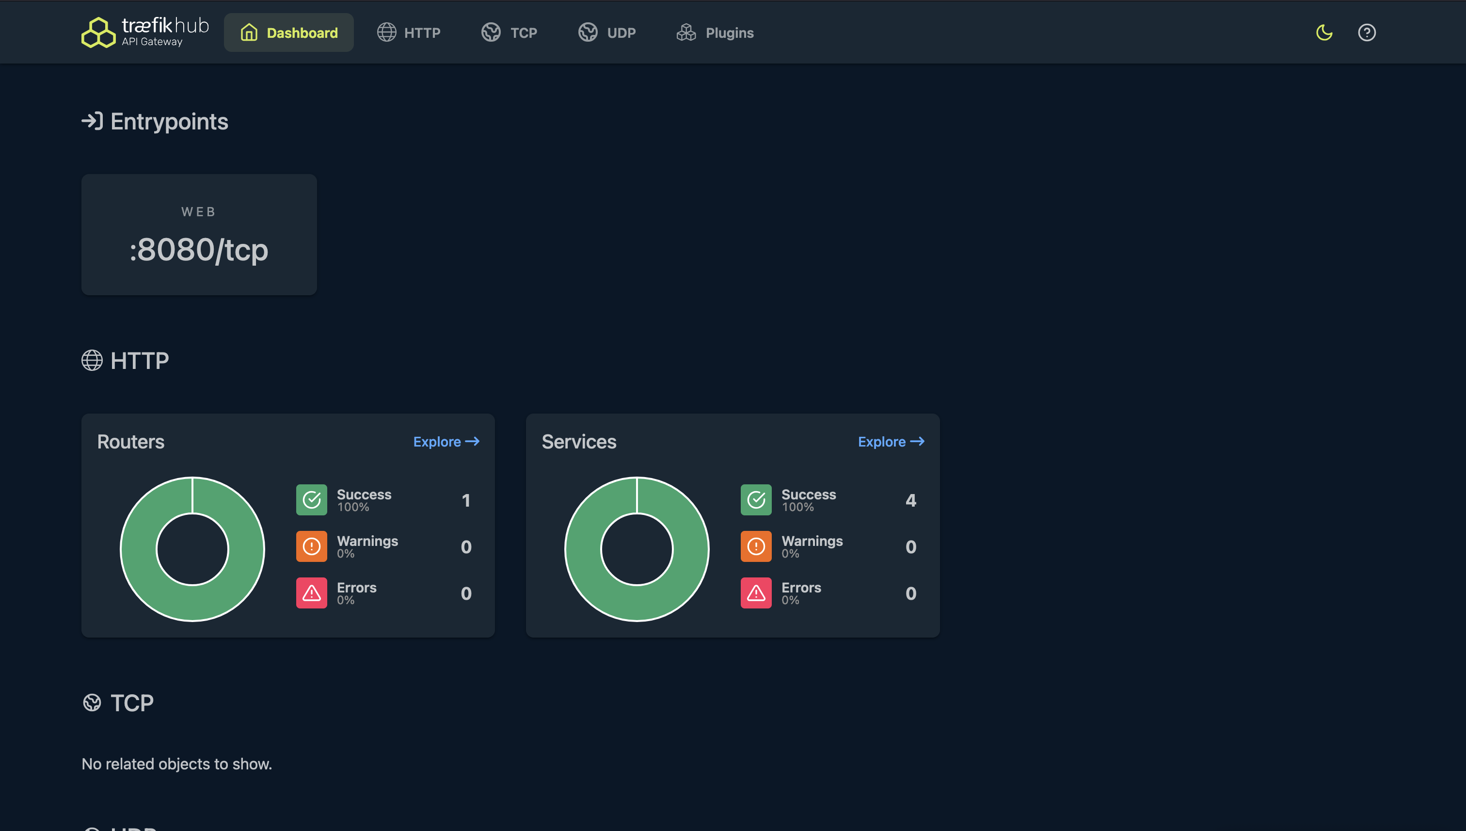
Task: Click the Success checkmark icon under Routers
Action: (312, 499)
